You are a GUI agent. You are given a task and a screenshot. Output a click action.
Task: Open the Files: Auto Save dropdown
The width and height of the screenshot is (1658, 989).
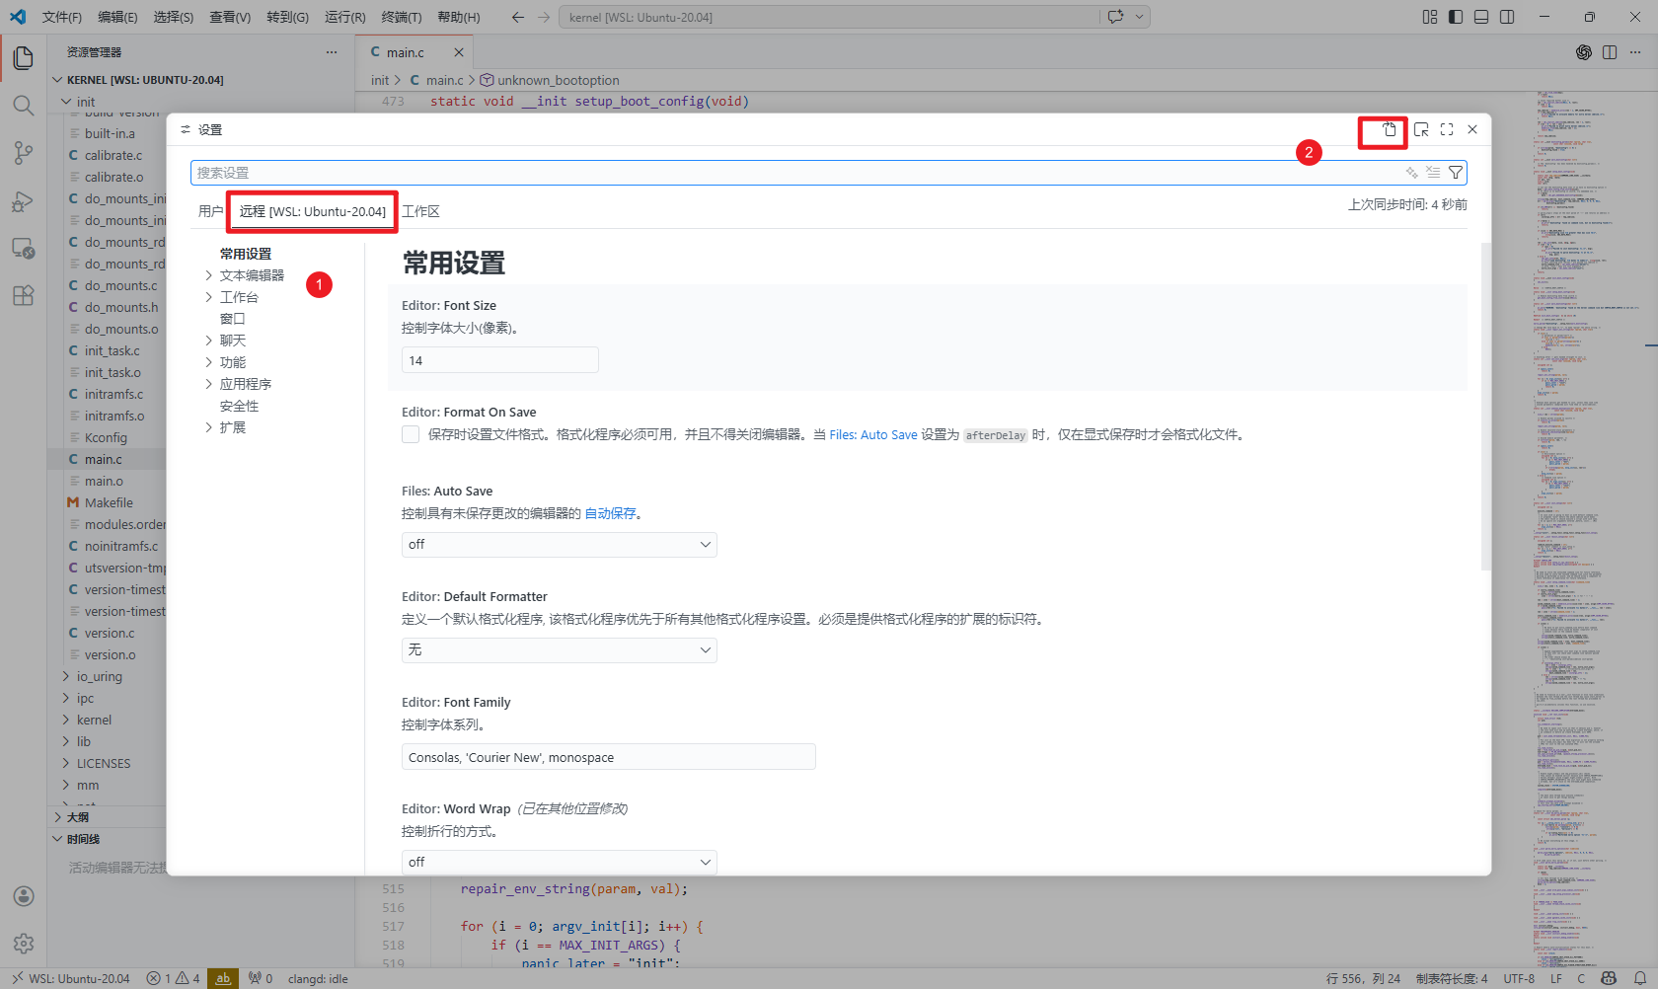pos(559,545)
